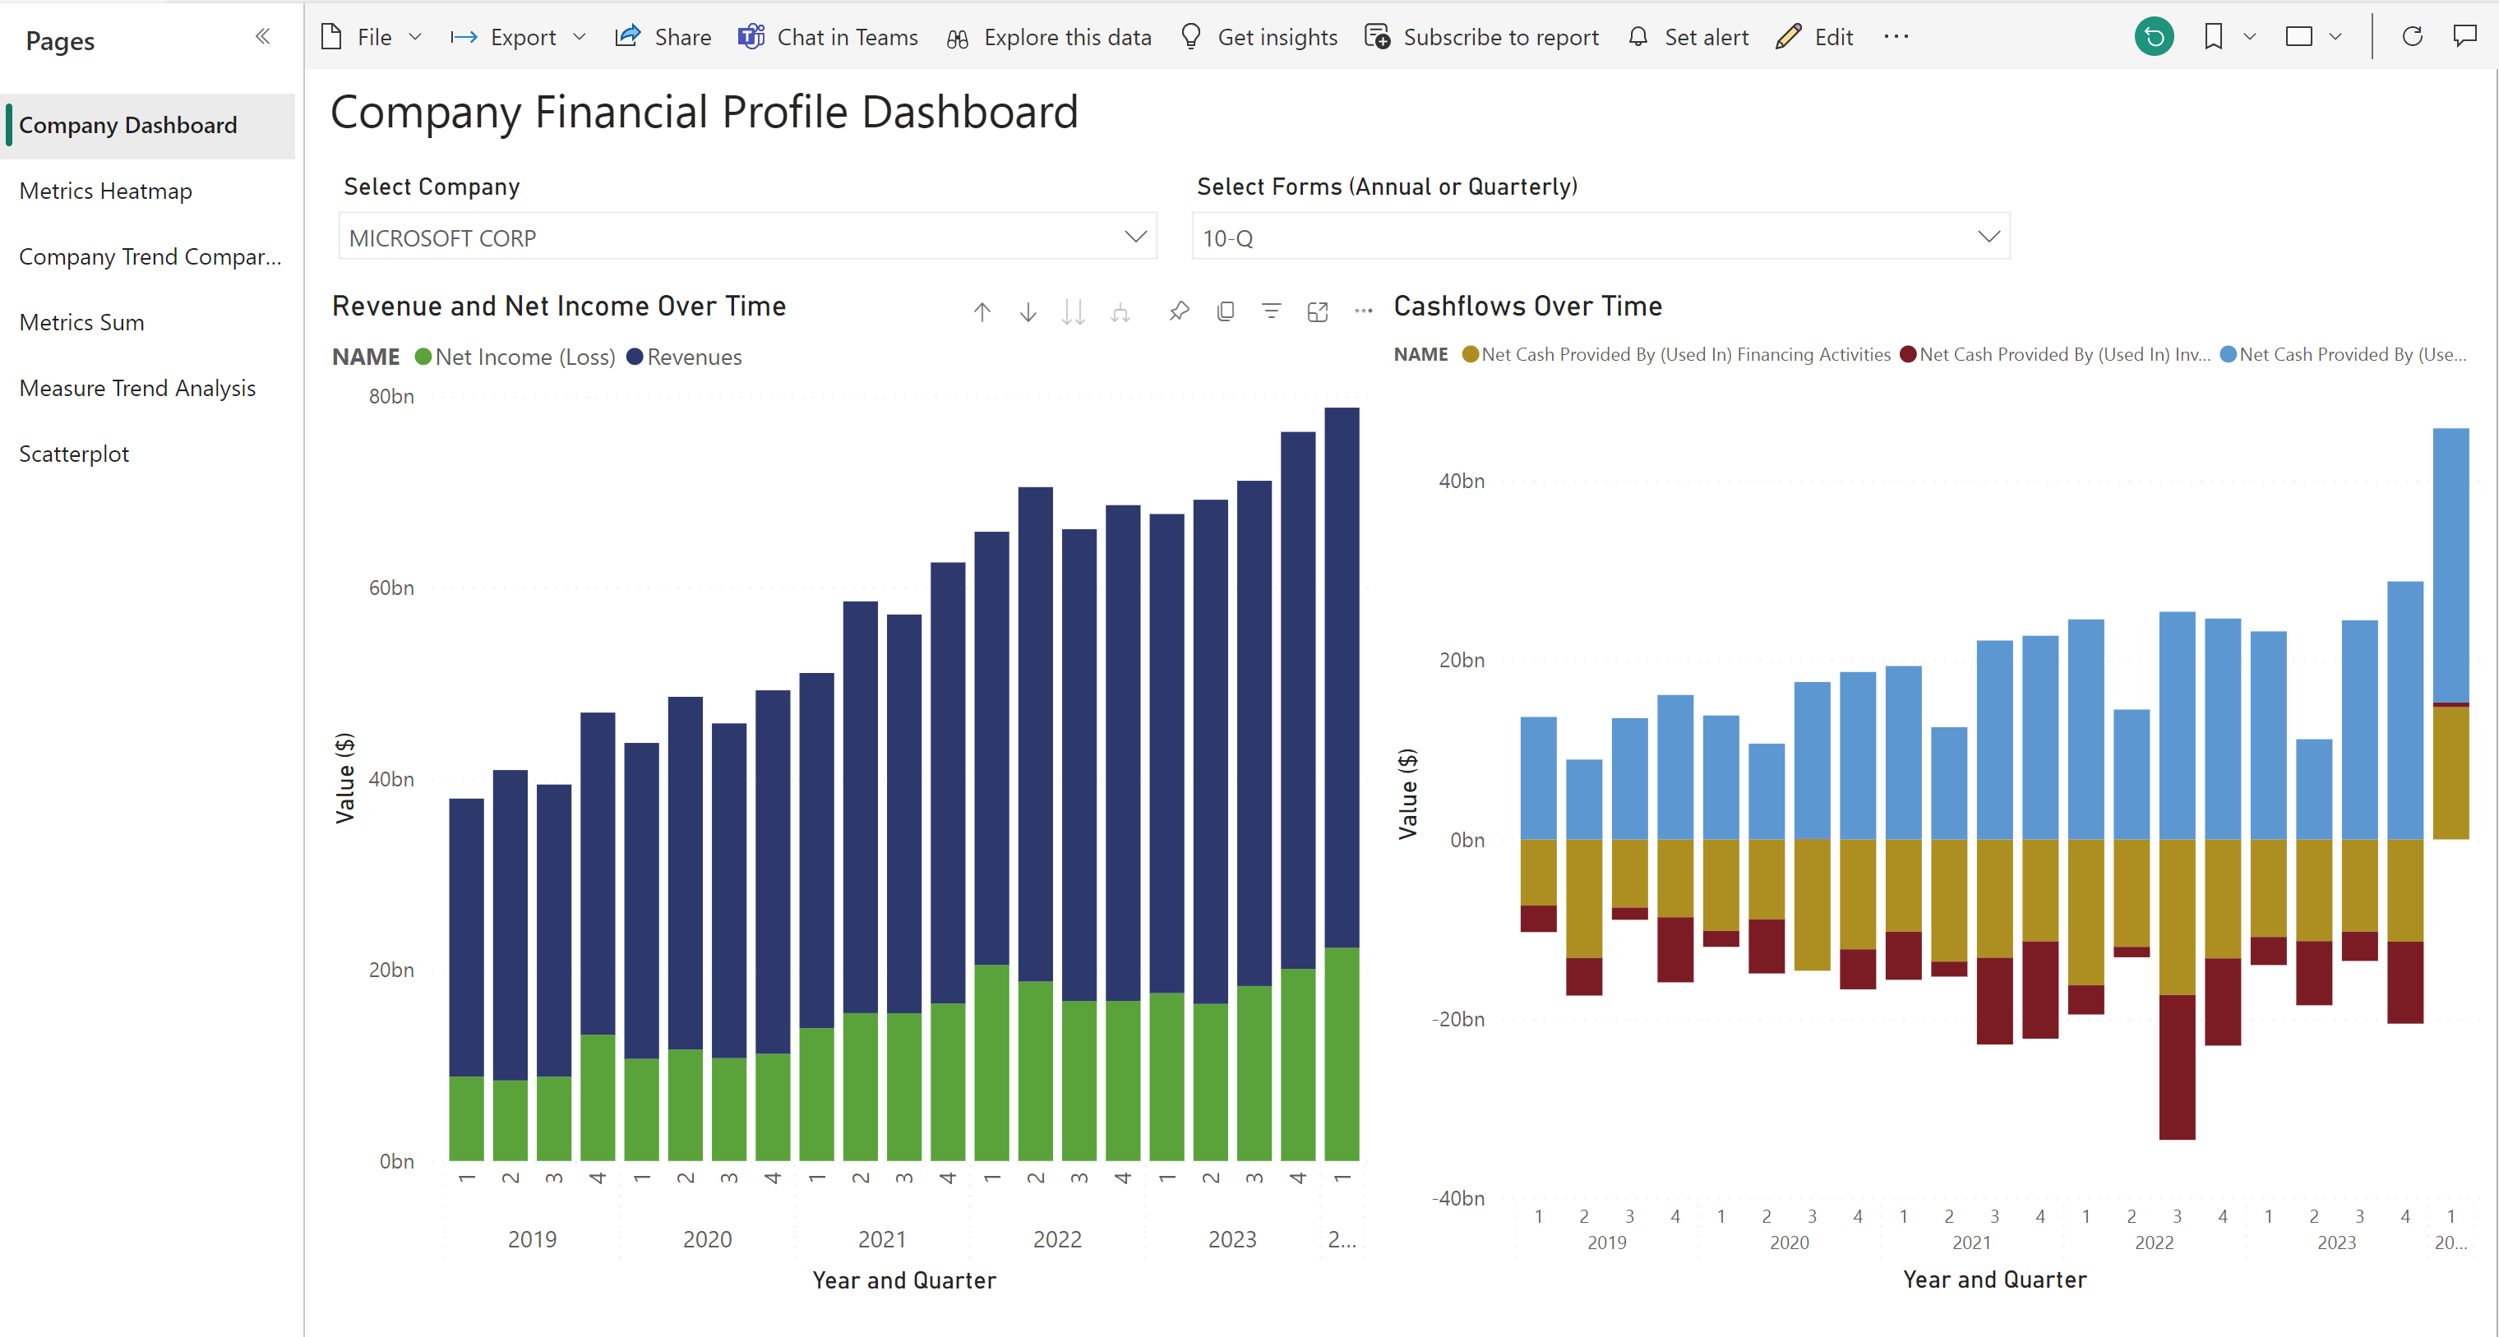Click the drill down arrow icon
This screenshot has height=1337, width=2499.
[x=1028, y=312]
